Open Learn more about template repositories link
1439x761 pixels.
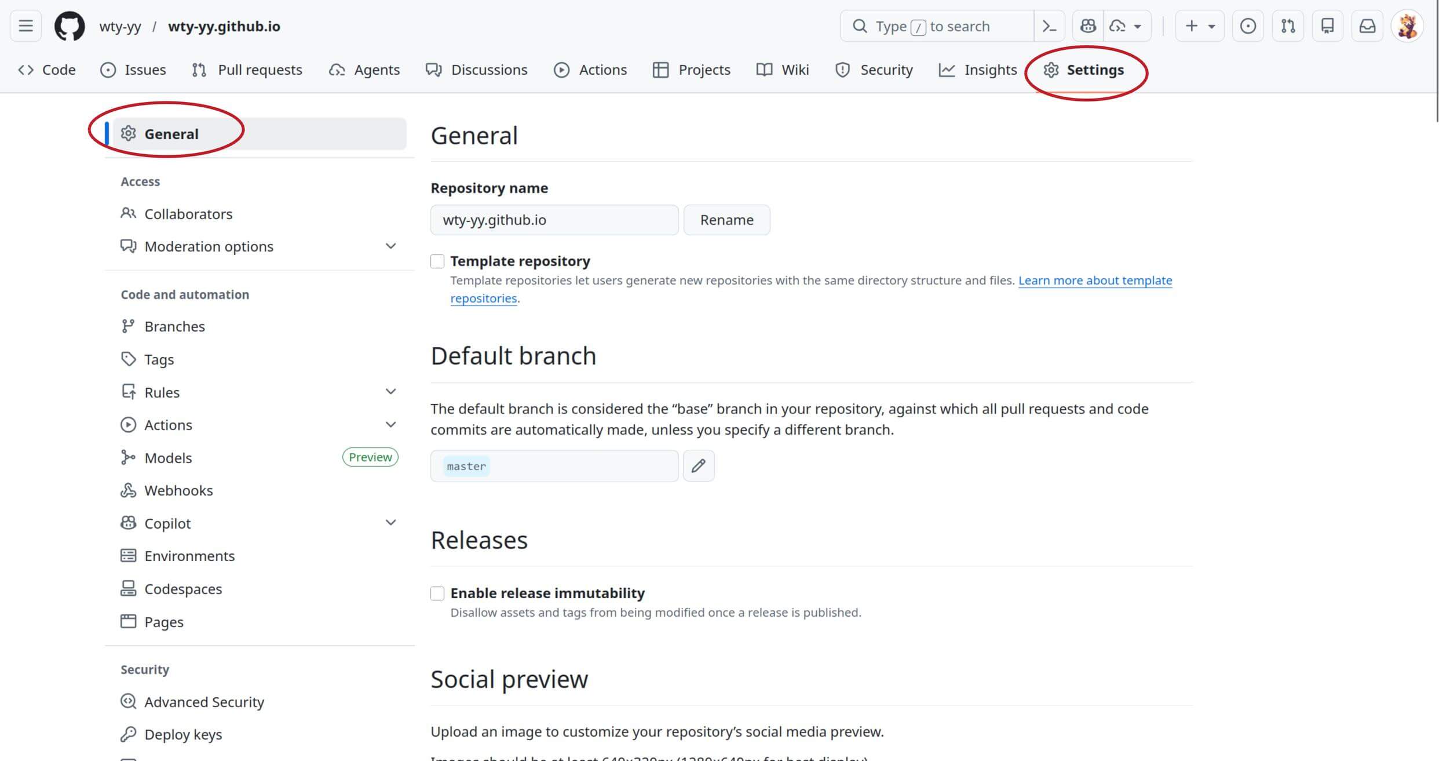(1095, 281)
